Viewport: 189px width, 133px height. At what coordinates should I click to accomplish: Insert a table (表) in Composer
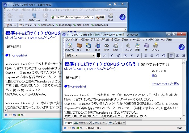tap(146, 47)
